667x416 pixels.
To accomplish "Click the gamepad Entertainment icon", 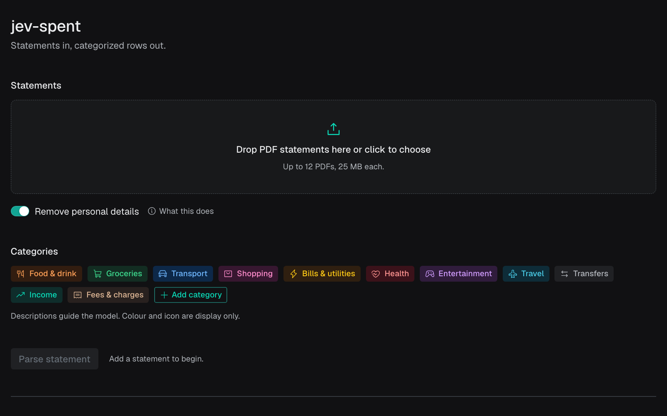I will (x=430, y=274).
